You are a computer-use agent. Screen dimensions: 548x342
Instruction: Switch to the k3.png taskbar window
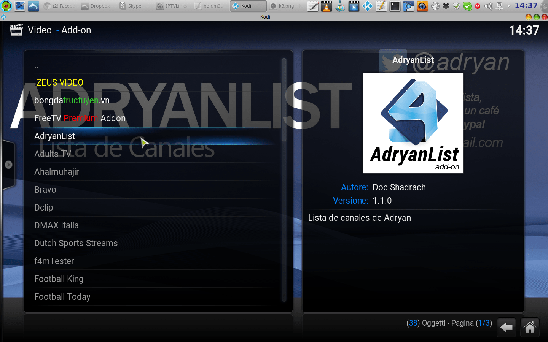tap(286, 6)
